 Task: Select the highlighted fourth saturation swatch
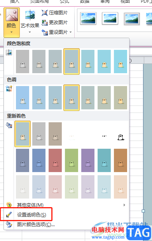pyautogui.click(x=72, y=62)
